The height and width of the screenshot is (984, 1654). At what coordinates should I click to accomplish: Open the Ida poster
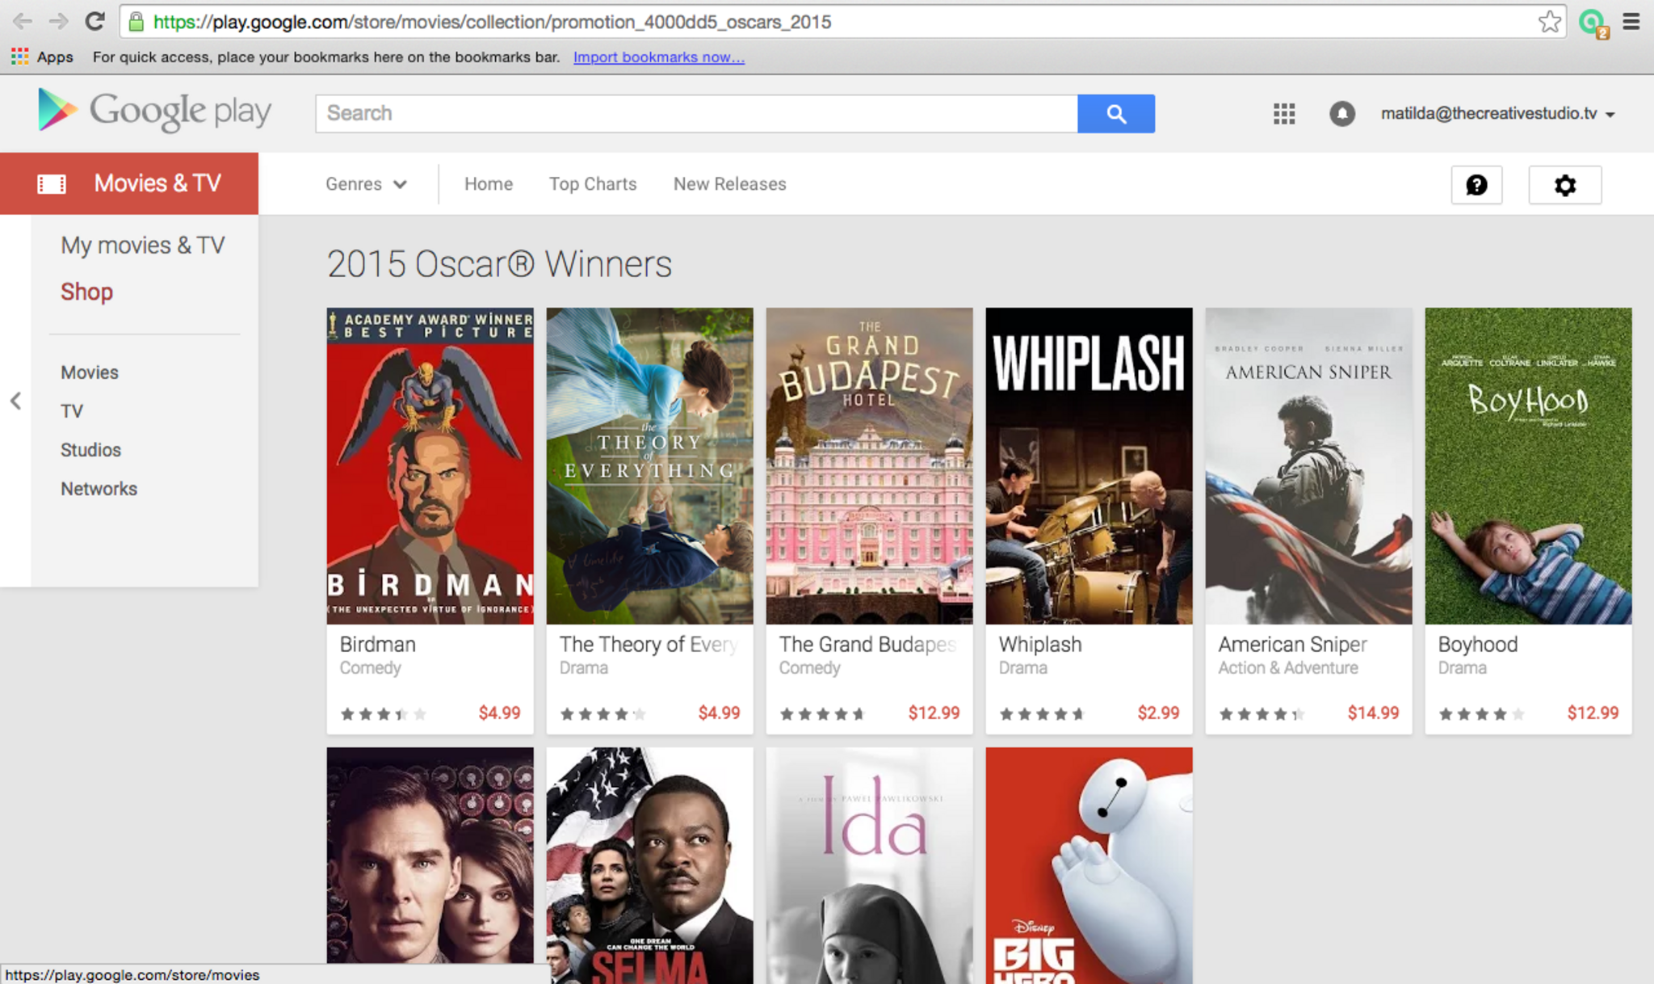point(869,865)
